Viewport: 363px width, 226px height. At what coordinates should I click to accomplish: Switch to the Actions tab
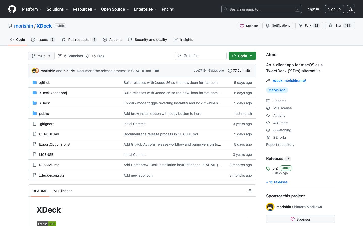[112, 40]
